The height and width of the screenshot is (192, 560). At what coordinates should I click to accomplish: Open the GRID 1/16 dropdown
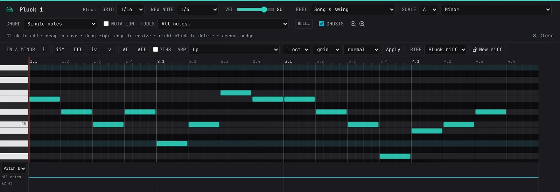[130, 9]
